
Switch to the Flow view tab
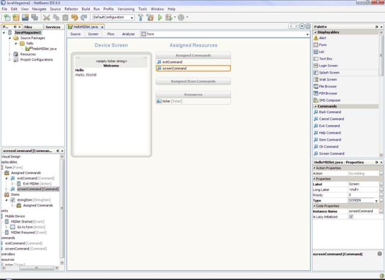pos(111,34)
